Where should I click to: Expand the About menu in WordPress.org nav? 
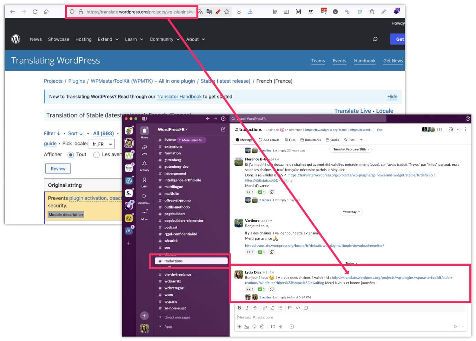[195, 39]
